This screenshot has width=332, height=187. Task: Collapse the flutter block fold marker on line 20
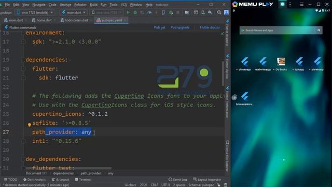pyautogui.click(x=23, y=69)
